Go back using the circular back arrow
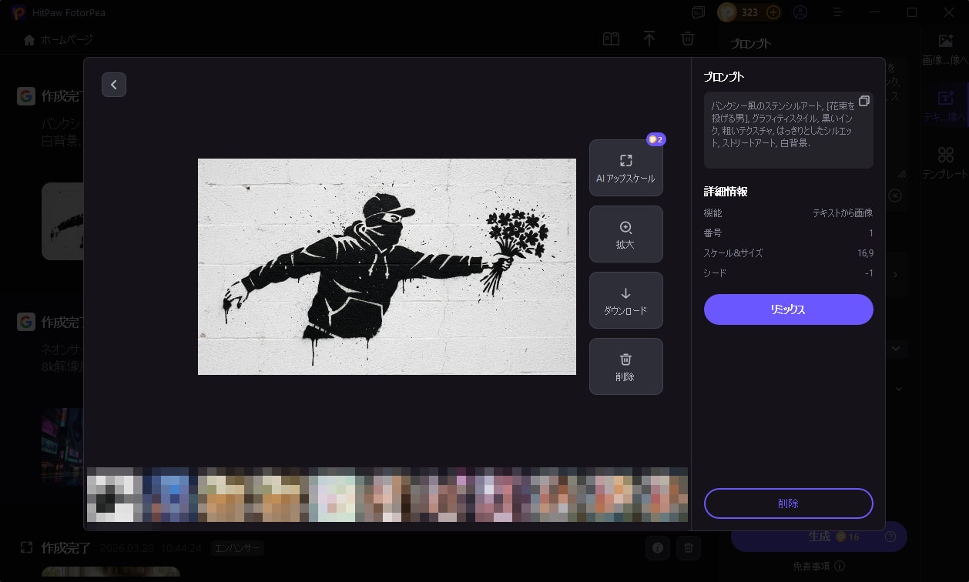Image resolution: width=969 pixels, height=582 pixels. click(x=114, y=85)
